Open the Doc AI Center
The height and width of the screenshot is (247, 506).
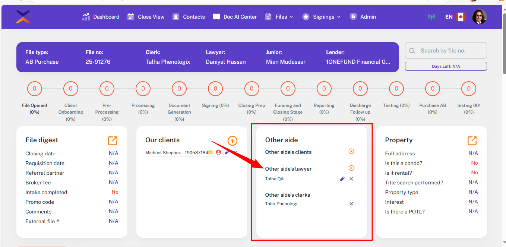pyautogui.click(x=235, y=17)
